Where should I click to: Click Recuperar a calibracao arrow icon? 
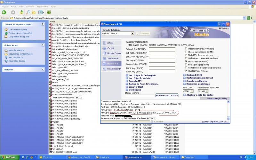(x=184, y=84)
